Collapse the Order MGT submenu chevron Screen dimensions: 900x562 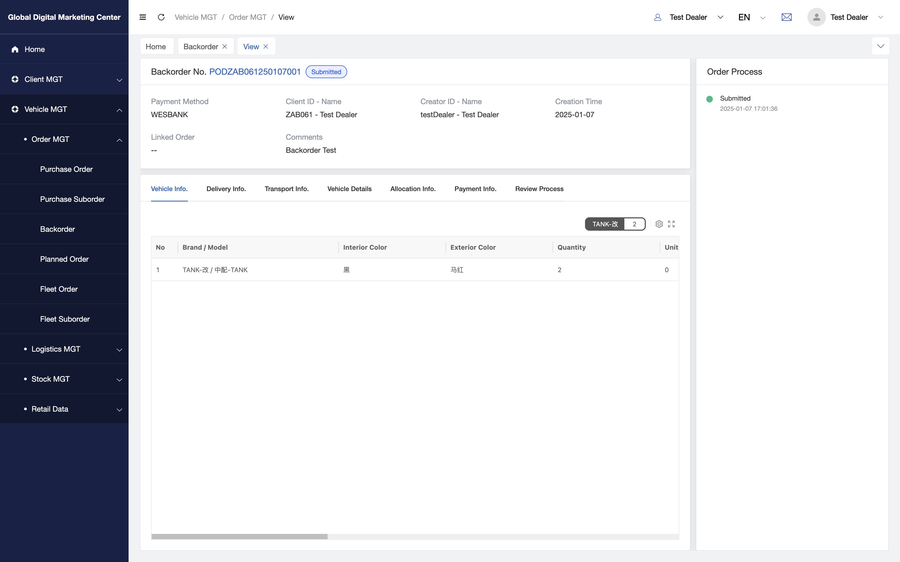point(119,140)
